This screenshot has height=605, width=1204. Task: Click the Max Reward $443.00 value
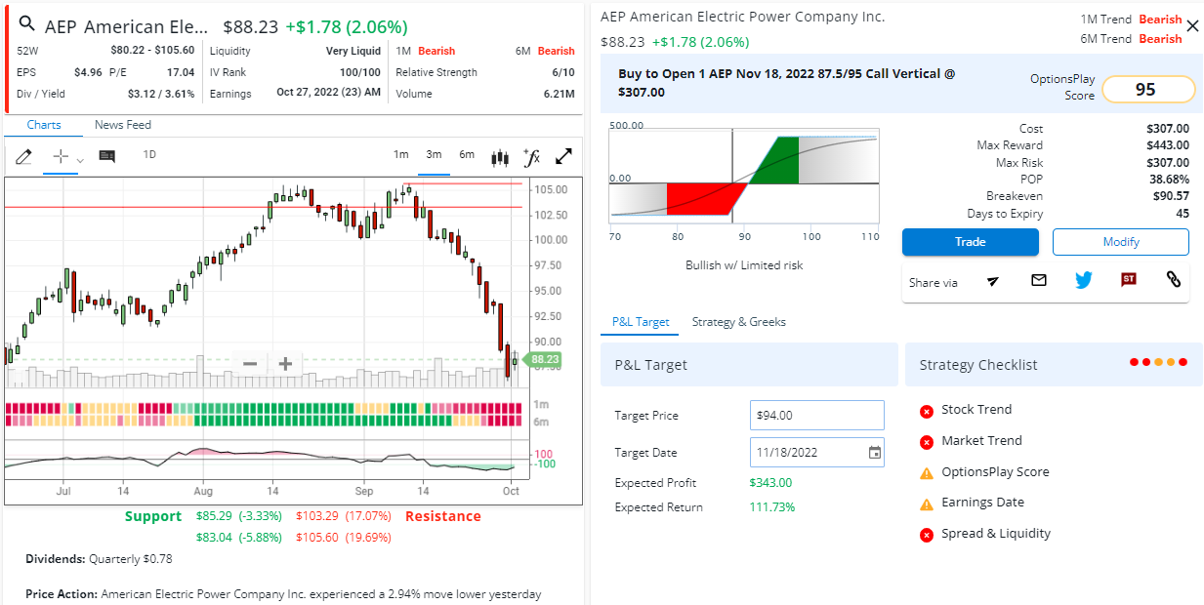[x=1168, y=145]
